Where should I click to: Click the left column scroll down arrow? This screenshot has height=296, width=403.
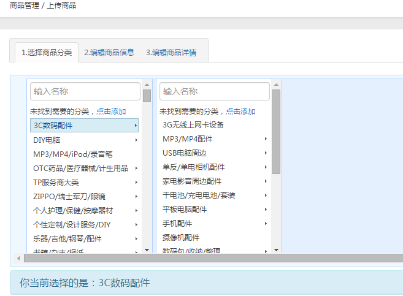click(147, 249)
